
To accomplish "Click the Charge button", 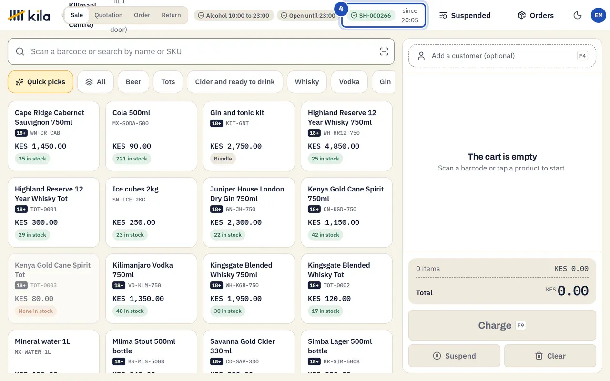I will point(502,325).
